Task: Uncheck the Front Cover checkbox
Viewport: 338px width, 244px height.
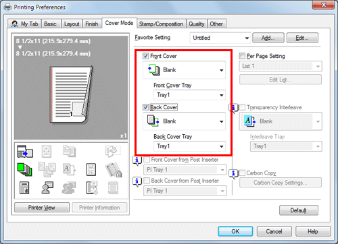Action: [x=146, y=56]
